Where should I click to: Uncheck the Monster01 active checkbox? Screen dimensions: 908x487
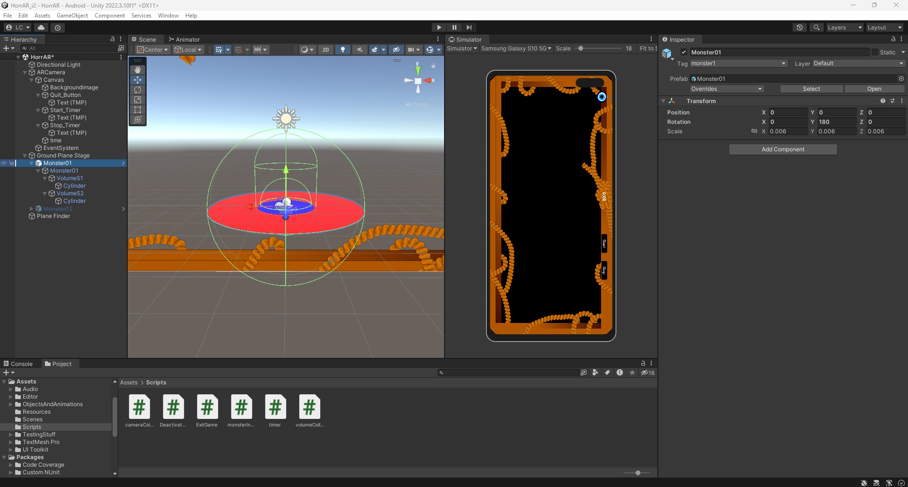[x=683, y=52]
